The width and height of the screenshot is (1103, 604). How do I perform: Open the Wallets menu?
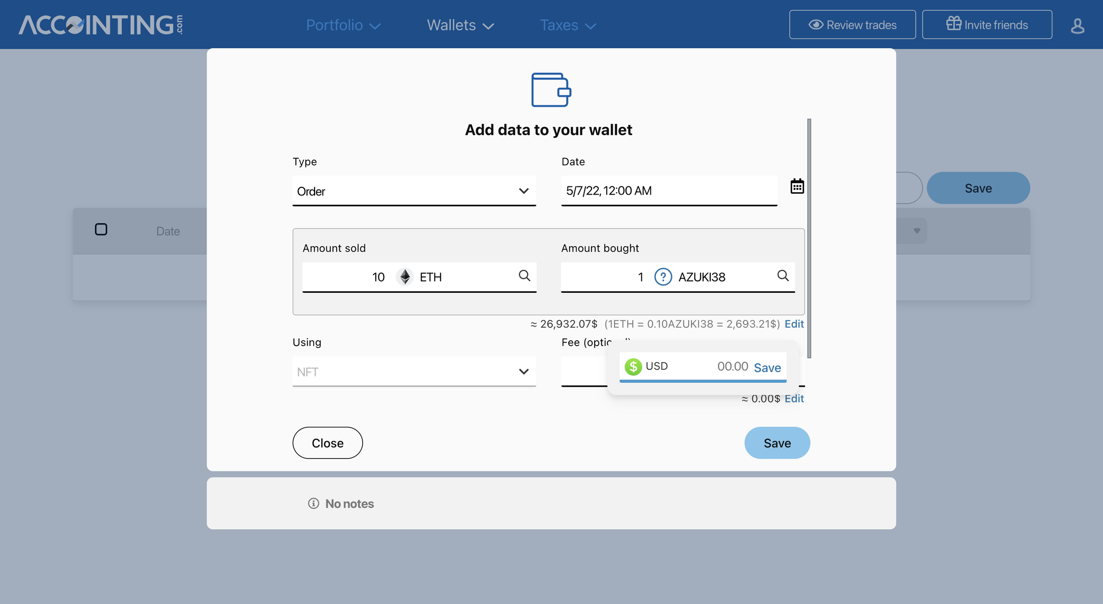[x=460, y=25]
